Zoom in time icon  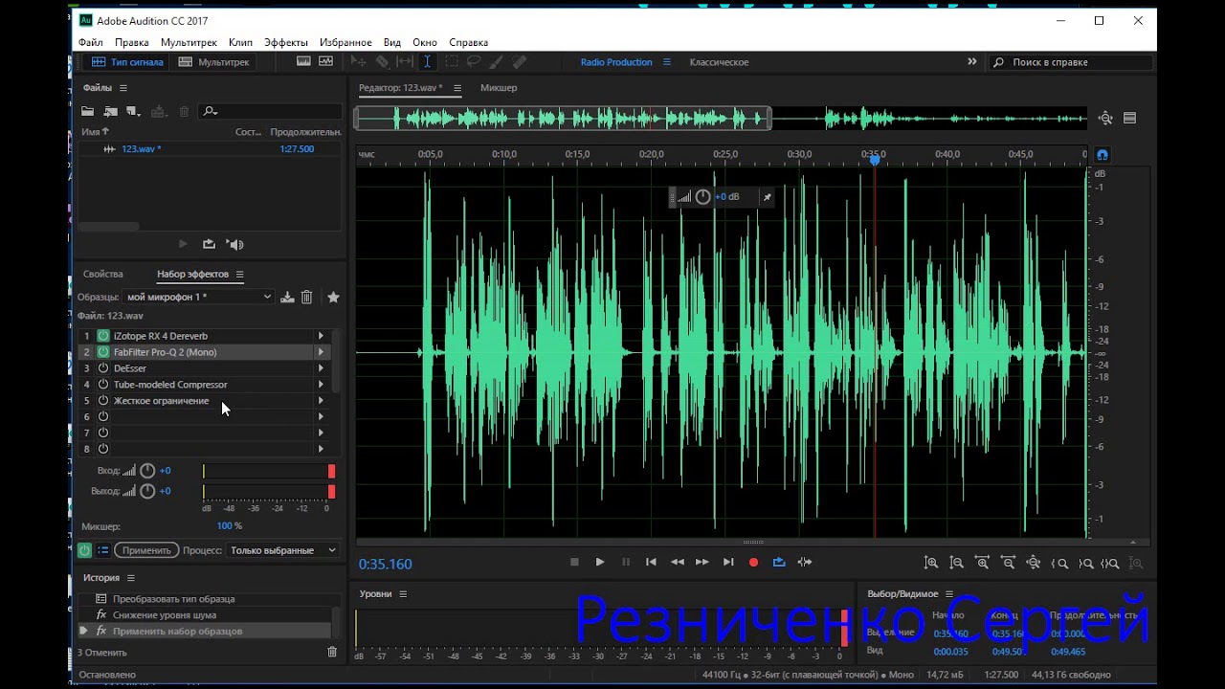coord(982,564)
